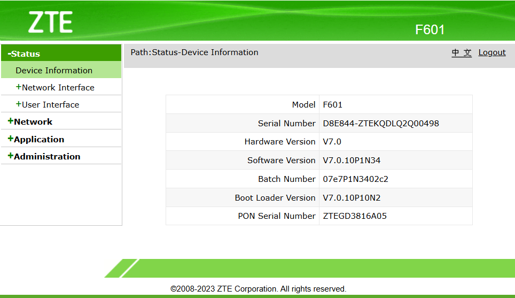Click the path breadcrumb Status-Device Information
This screenshot has height=298, width=515.
205,52
